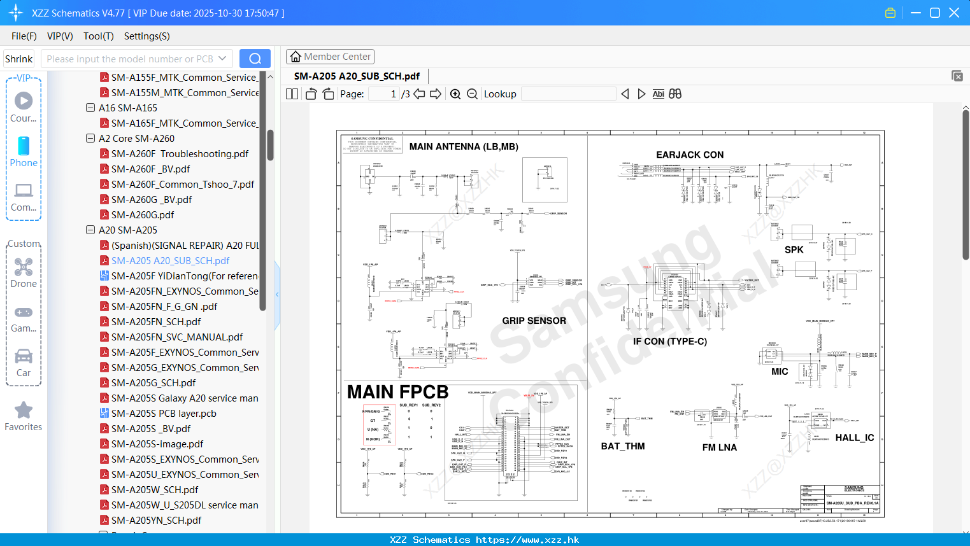Viewport: 970px width, 546px height.
Task: Open the File(F) menu
Action: (24, 36)
